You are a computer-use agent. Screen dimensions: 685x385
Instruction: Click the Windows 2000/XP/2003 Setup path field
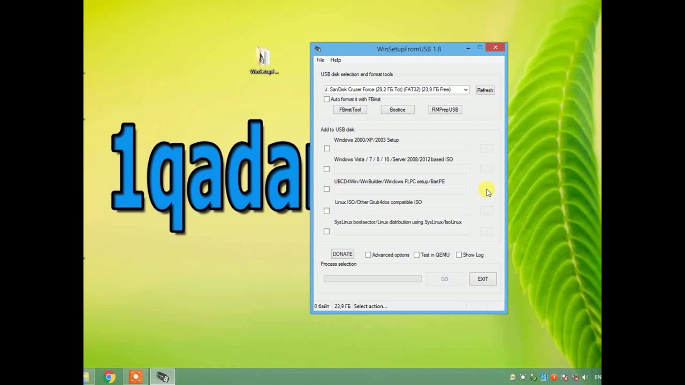[401, 149]
